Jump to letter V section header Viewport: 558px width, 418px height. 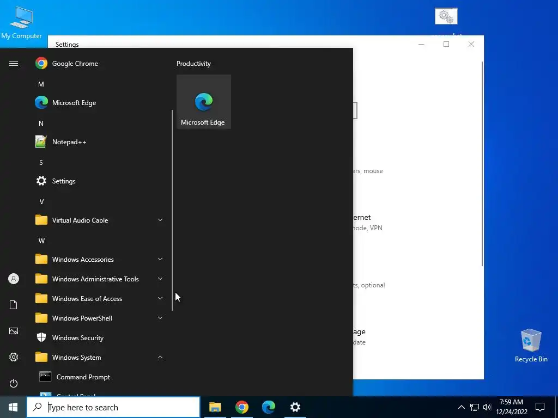coord(41,201)
